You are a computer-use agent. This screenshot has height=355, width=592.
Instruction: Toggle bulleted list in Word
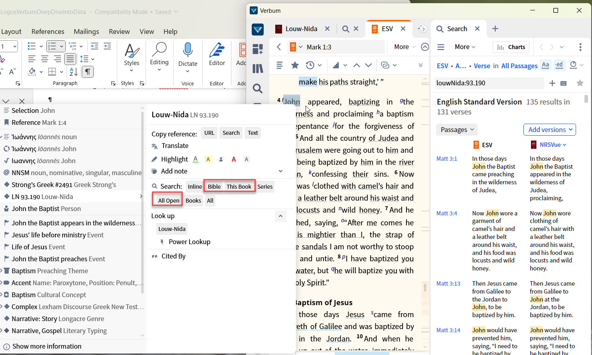[x=32, y=46]
